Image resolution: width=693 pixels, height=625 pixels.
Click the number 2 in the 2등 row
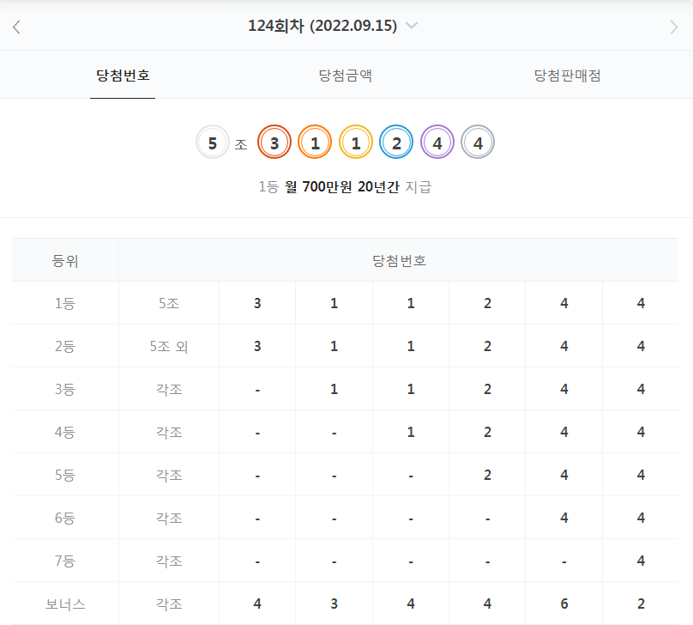point(487,346)
